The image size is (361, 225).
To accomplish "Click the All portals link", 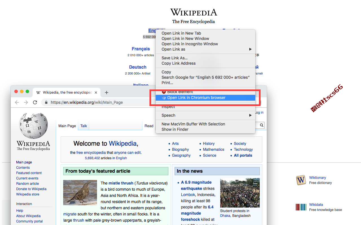I will click(x=243, y=156).
